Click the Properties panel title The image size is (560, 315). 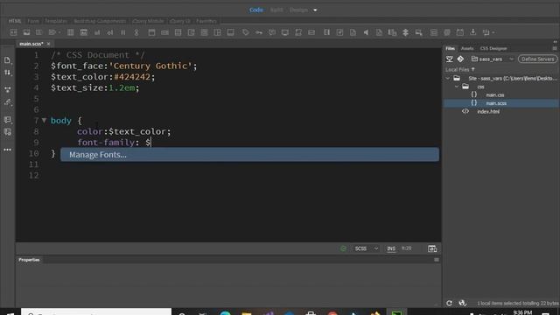pyautogui.click(x=29, y=260)
